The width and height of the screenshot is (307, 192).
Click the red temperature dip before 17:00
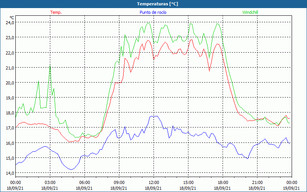[x=209, y=71]
